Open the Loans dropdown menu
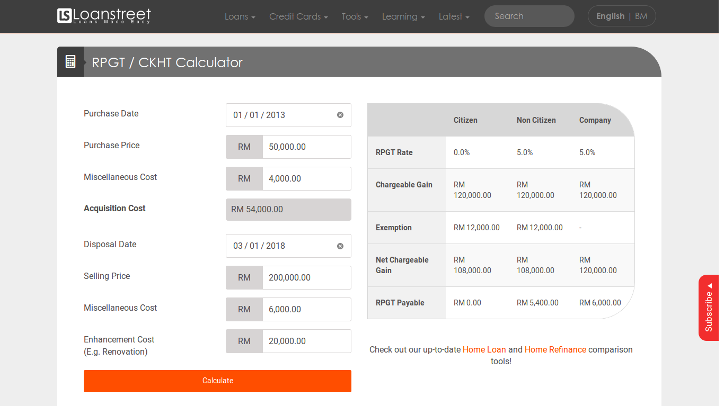Screen dimensions: 724x406 pos(240,16)
